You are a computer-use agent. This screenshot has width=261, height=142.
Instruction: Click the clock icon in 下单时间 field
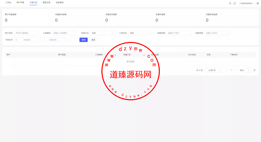17,40
